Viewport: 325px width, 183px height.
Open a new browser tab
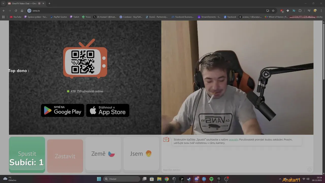click(49, 3)
